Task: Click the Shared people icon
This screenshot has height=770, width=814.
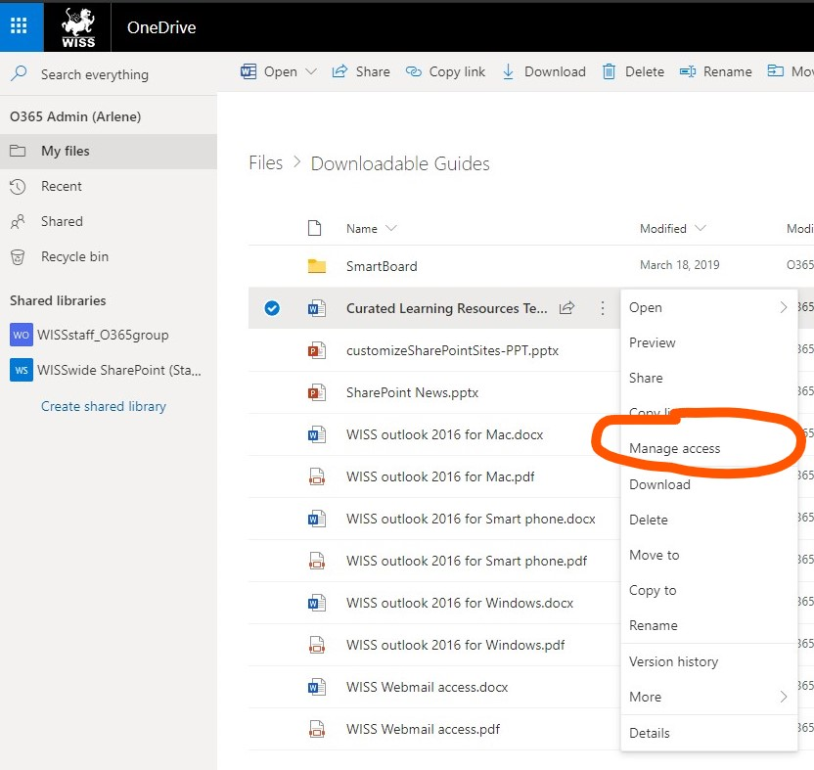Action: click(x=18, y=222)
